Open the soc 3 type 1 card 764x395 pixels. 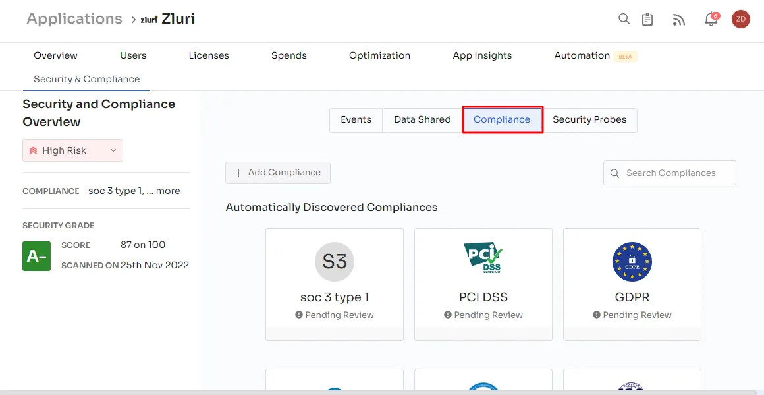pyautogui.click(x=335, y=284)
